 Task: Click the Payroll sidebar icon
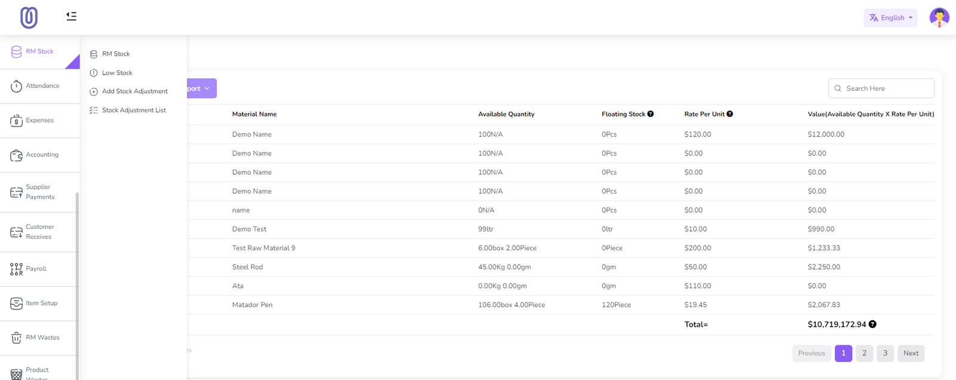[x=16, y=269]
